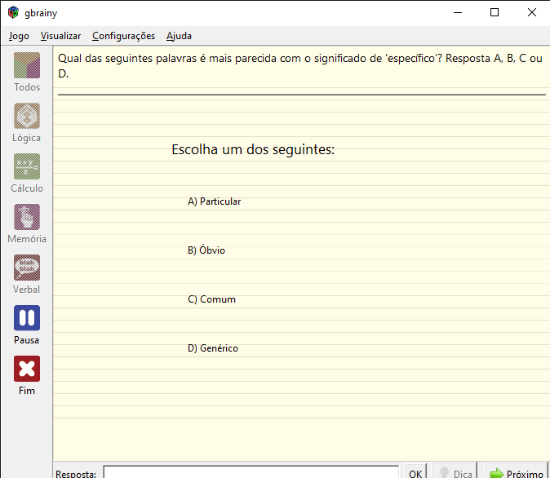The height and width of the screenshot is (478, 550).
Task: Open the Verbal analogies icon
Action: pyautogui.click(x=27, y=268)
